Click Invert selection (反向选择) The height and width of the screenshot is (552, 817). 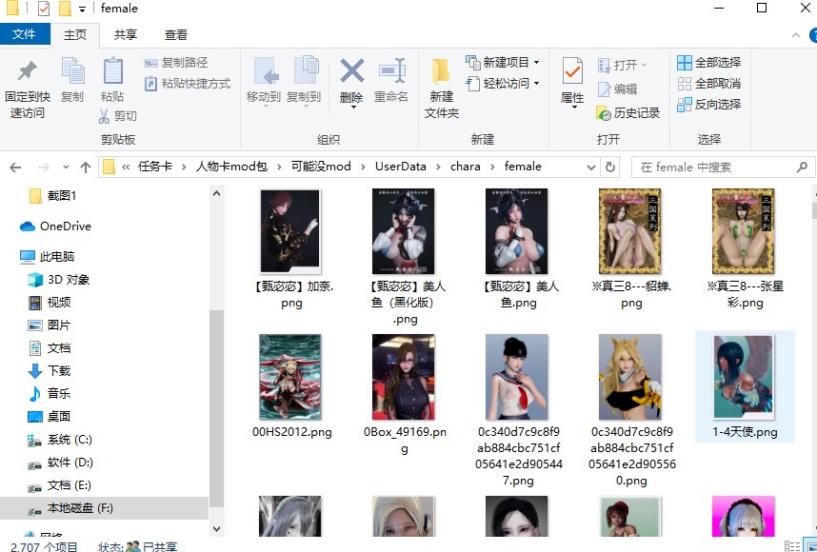click(708, 104)
